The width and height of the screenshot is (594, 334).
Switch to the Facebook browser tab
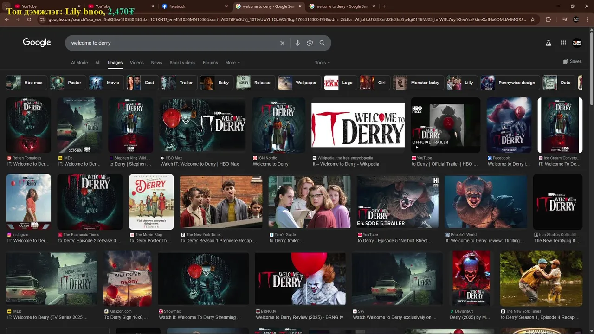pyautogui.click(x=195, y=6)
